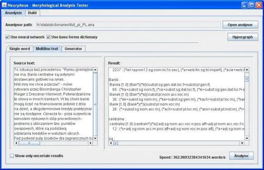
Task: Click the 'Fed podwoił pulę' source line
Action: 53,138
